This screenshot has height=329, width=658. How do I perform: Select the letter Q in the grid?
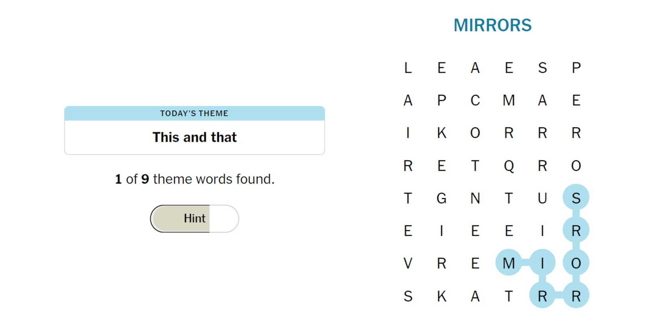point(508,165)
